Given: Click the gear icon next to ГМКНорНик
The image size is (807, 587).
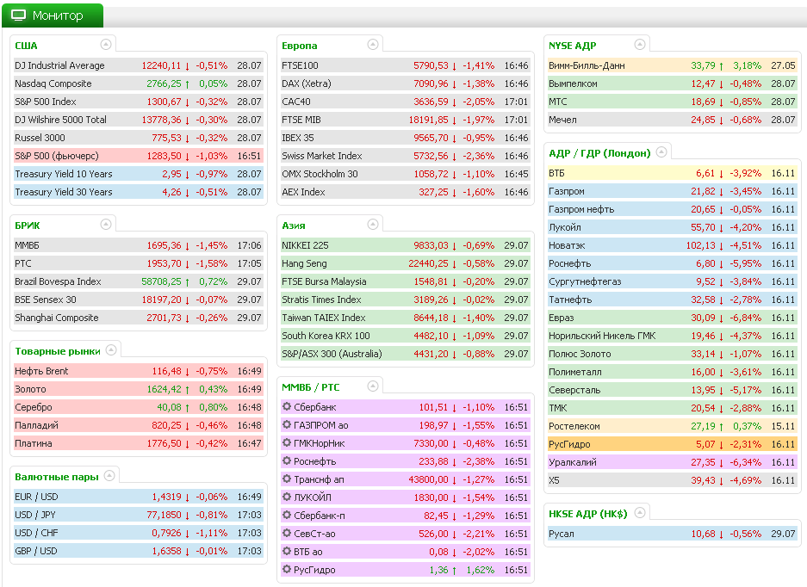Looking at the screenshot, I should click(287, 442).
